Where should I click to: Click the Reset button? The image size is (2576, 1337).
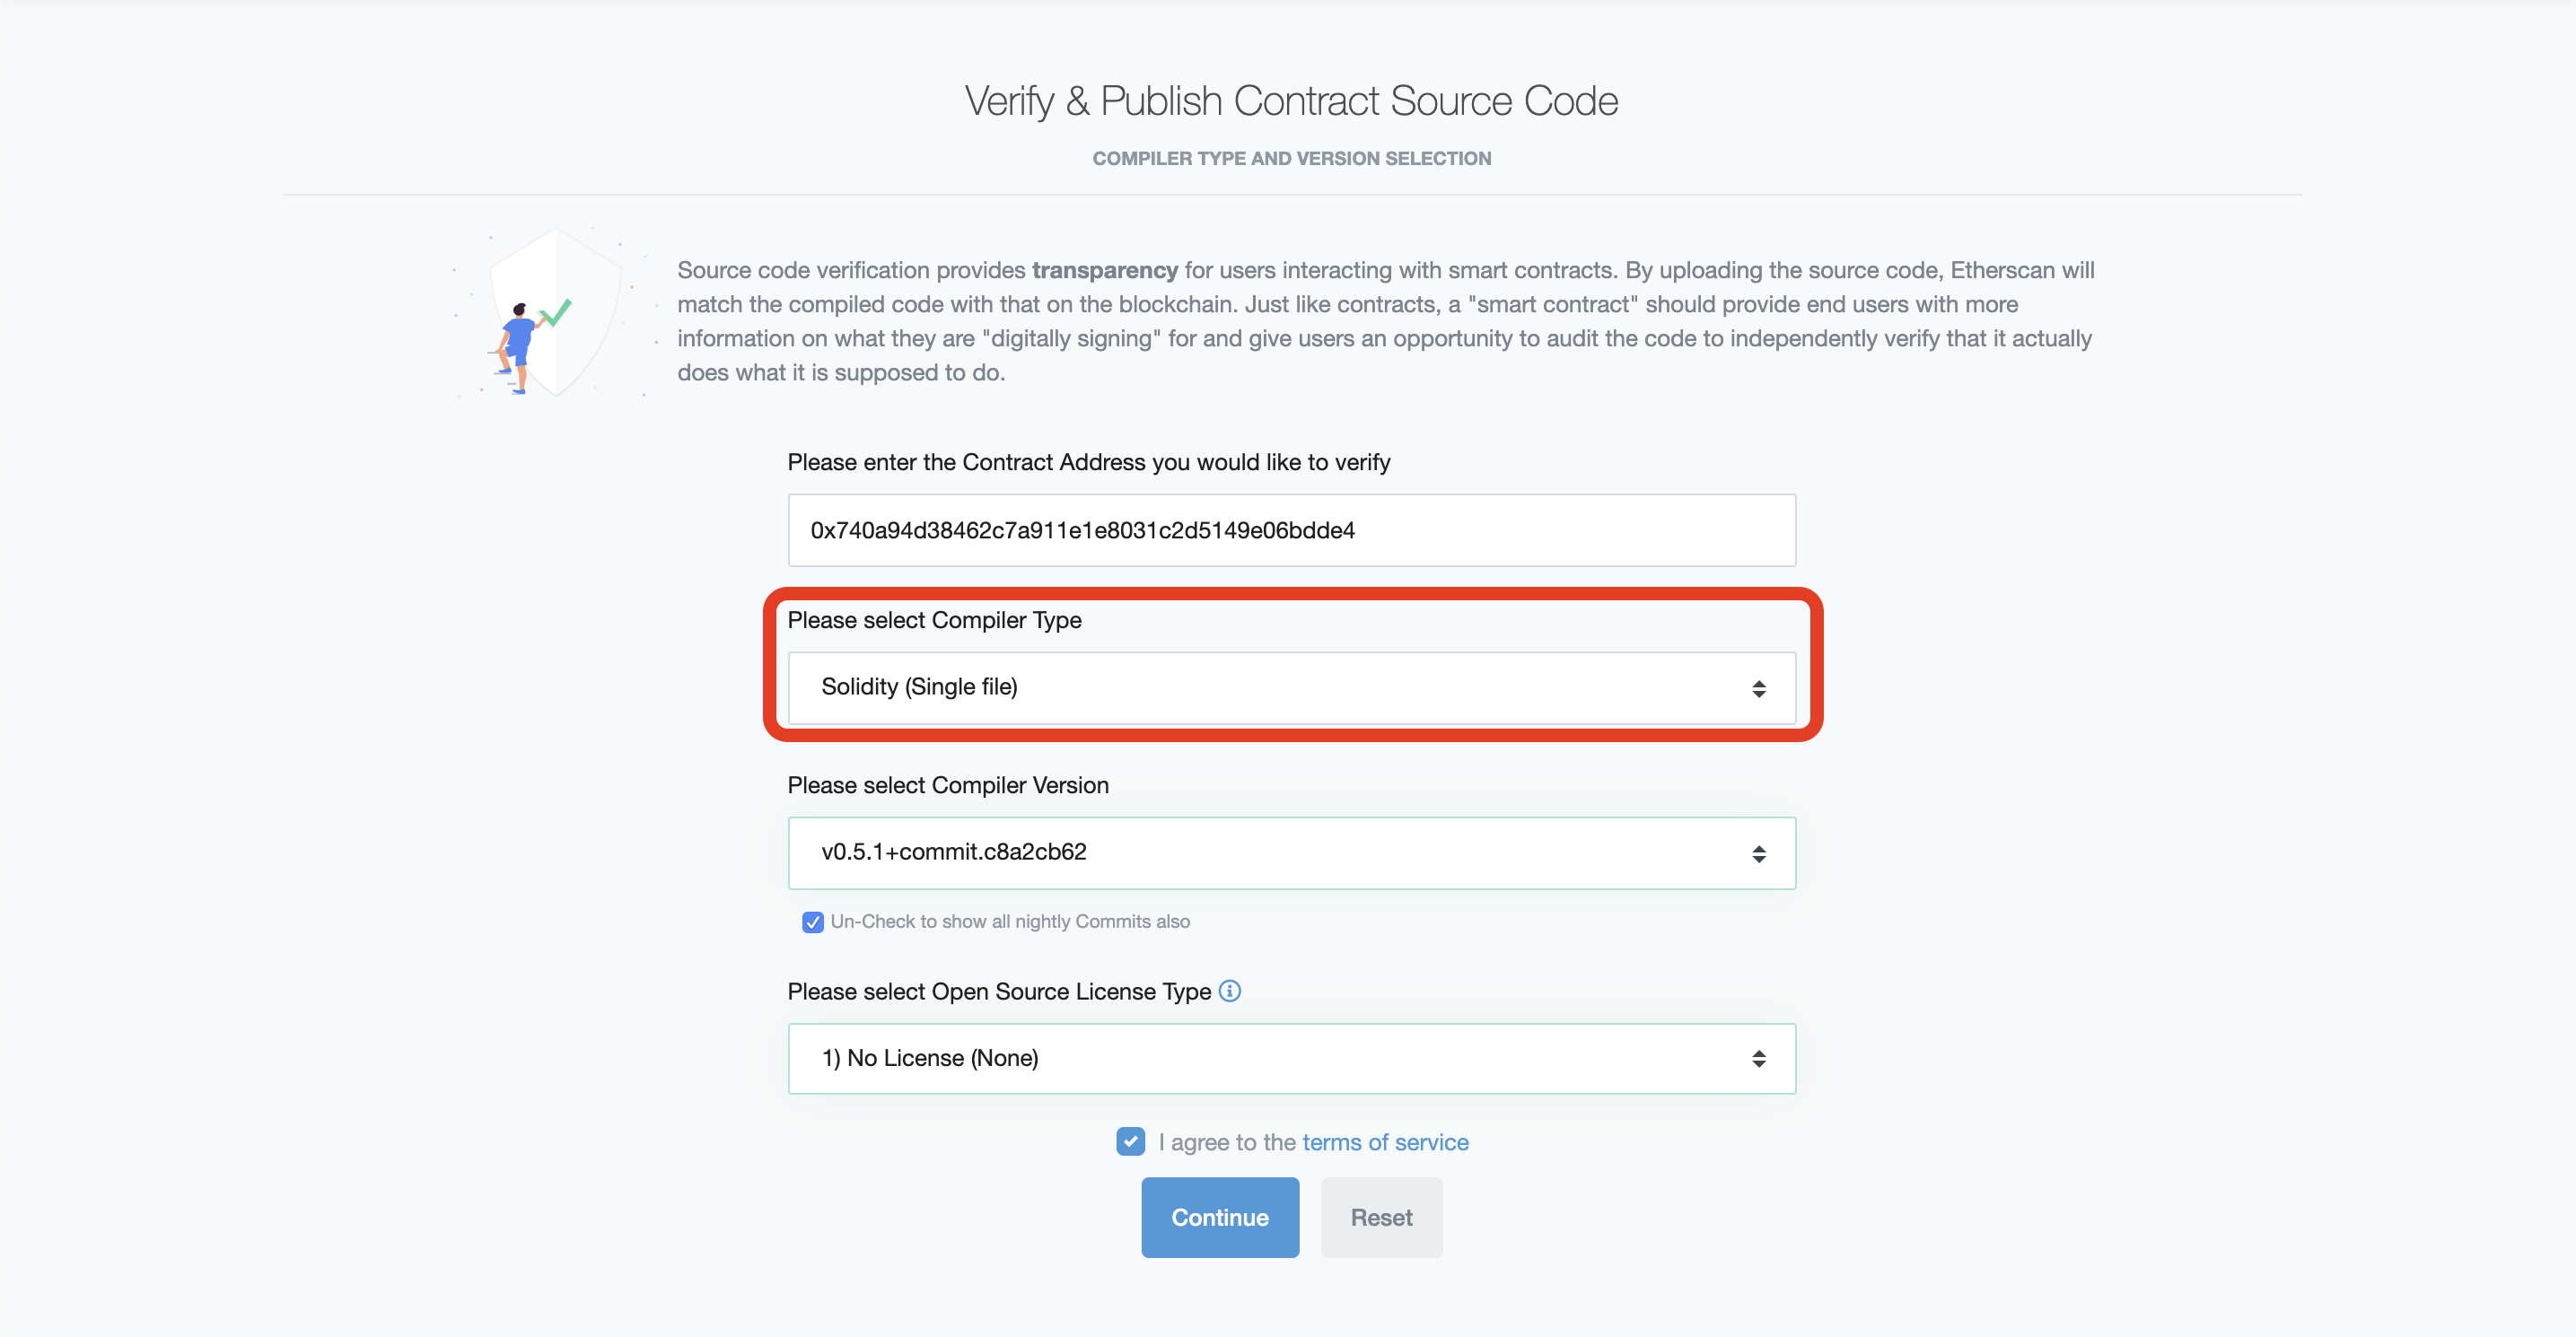point(1381,1217)
